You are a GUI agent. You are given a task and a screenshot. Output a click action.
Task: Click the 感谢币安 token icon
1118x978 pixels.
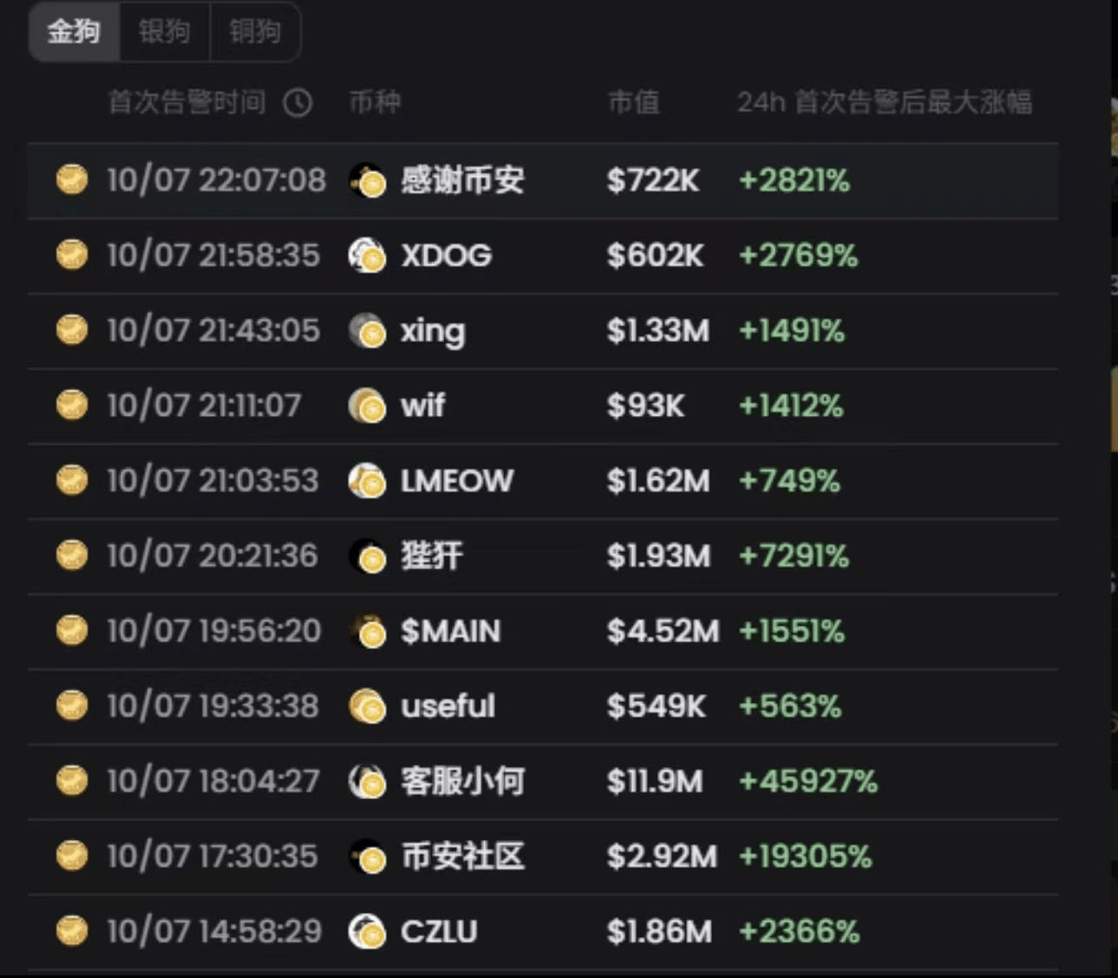click(367, 181)
